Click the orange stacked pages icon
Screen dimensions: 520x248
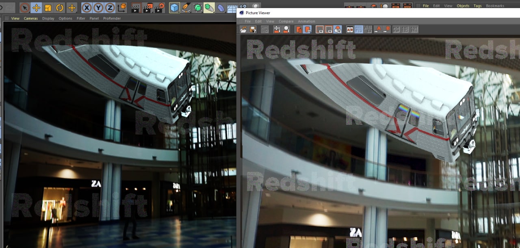point(299,29)
